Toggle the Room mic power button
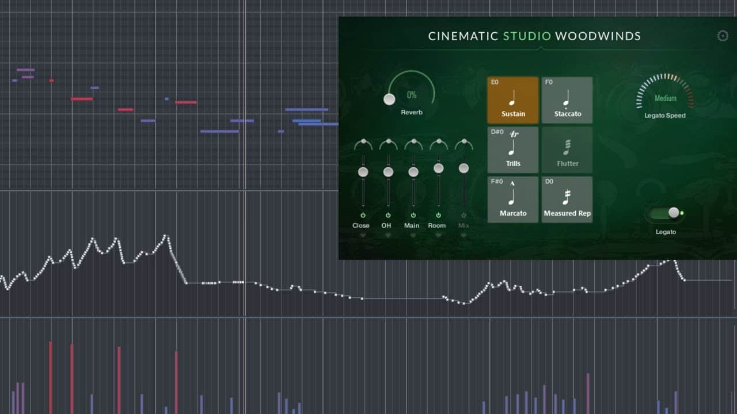Viewport: 737px width, 414px height. click(x=438, y=215)
